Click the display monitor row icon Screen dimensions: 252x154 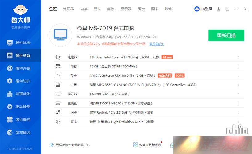(58, 94)
